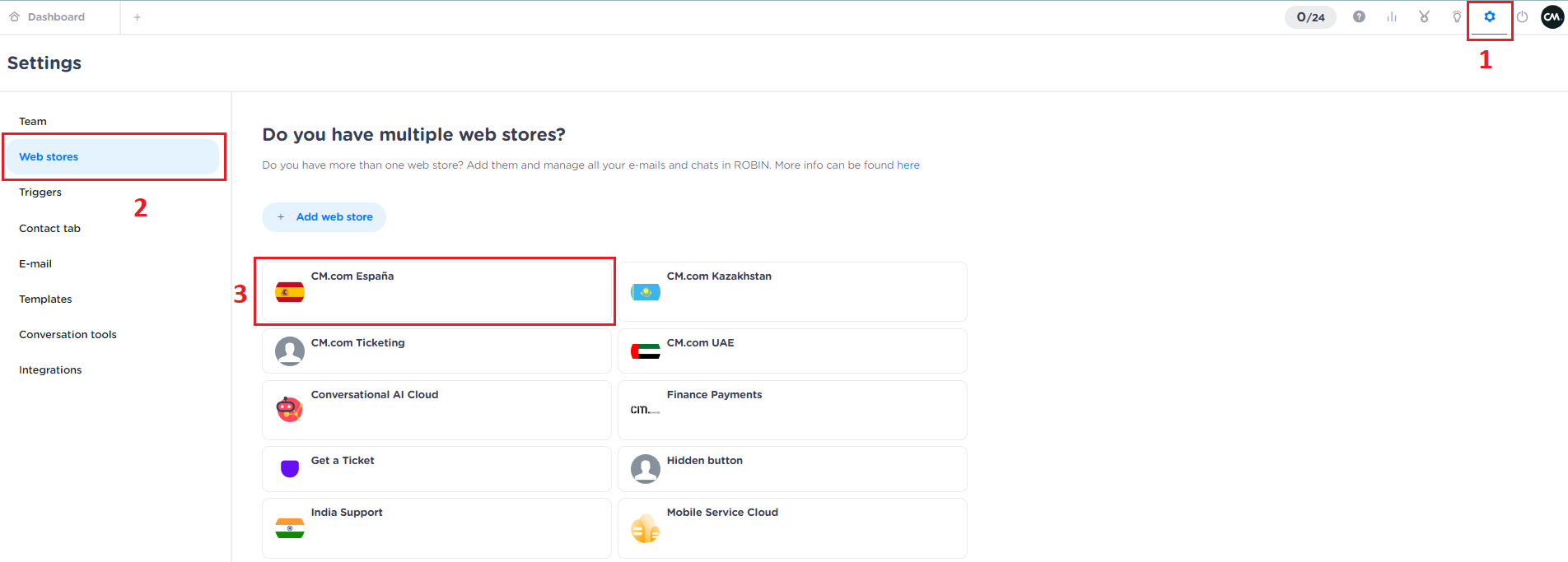This screenshot has height=562, width=1568.
Task: Open the lightbulb ideas icon
Action: click(x=1457, y=16)
